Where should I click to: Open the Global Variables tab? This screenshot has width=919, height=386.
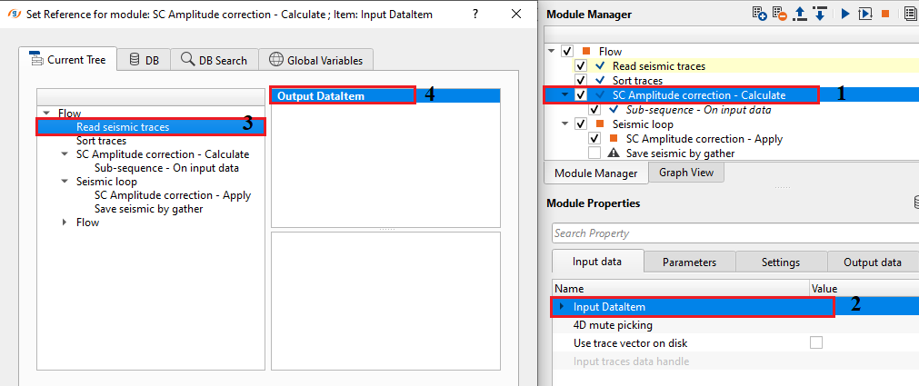pyautogui.click(x=315, y=60)
